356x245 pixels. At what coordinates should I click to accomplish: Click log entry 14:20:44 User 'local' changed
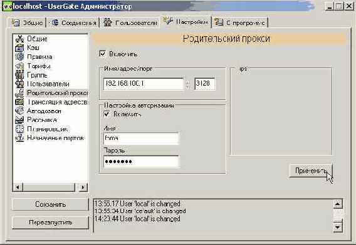pyautogui.click(x=138, y=219)
